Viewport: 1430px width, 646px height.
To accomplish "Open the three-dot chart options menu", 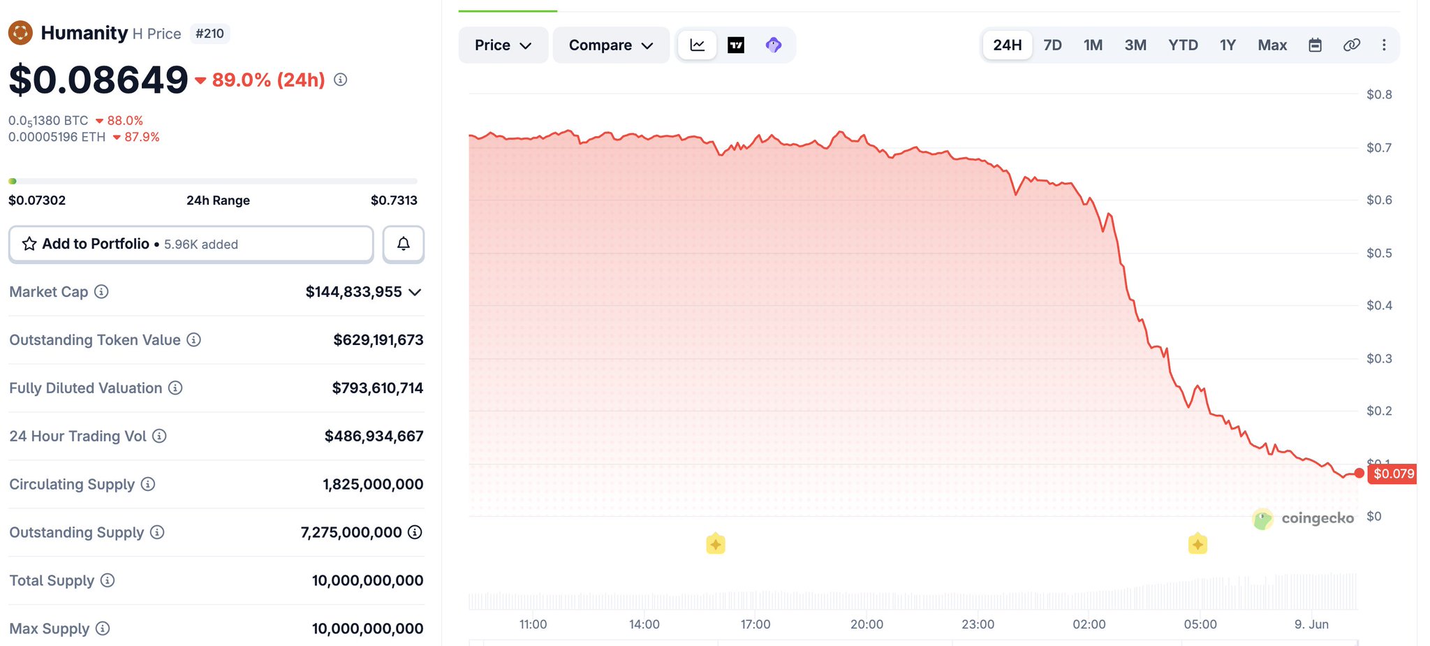I will (x=1384, y=45).
